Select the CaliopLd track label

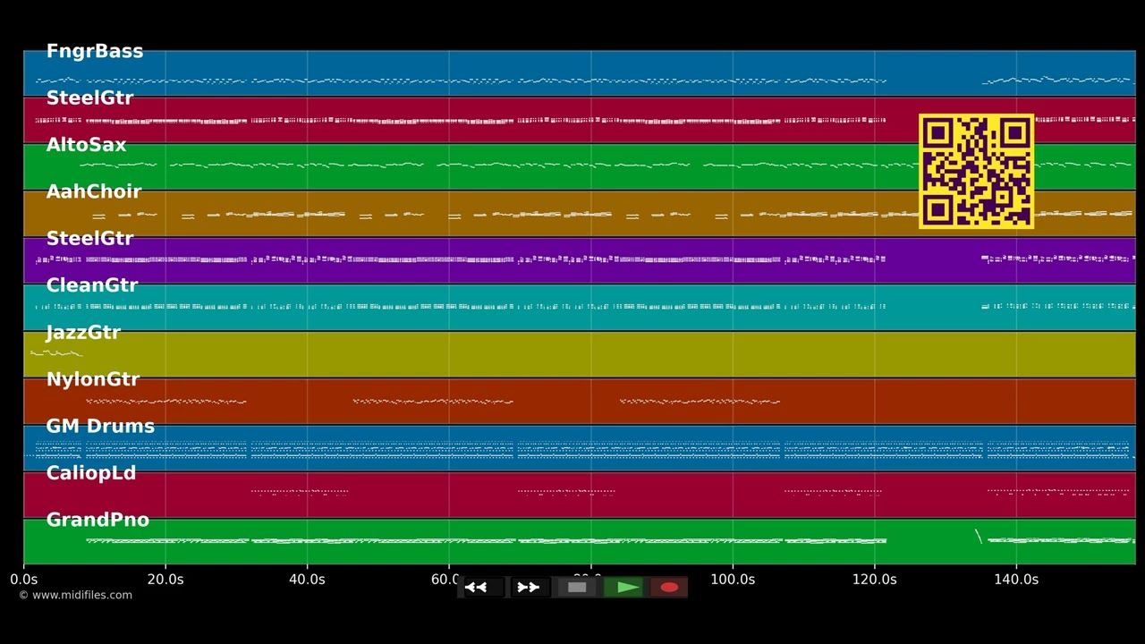coord(91,473)
